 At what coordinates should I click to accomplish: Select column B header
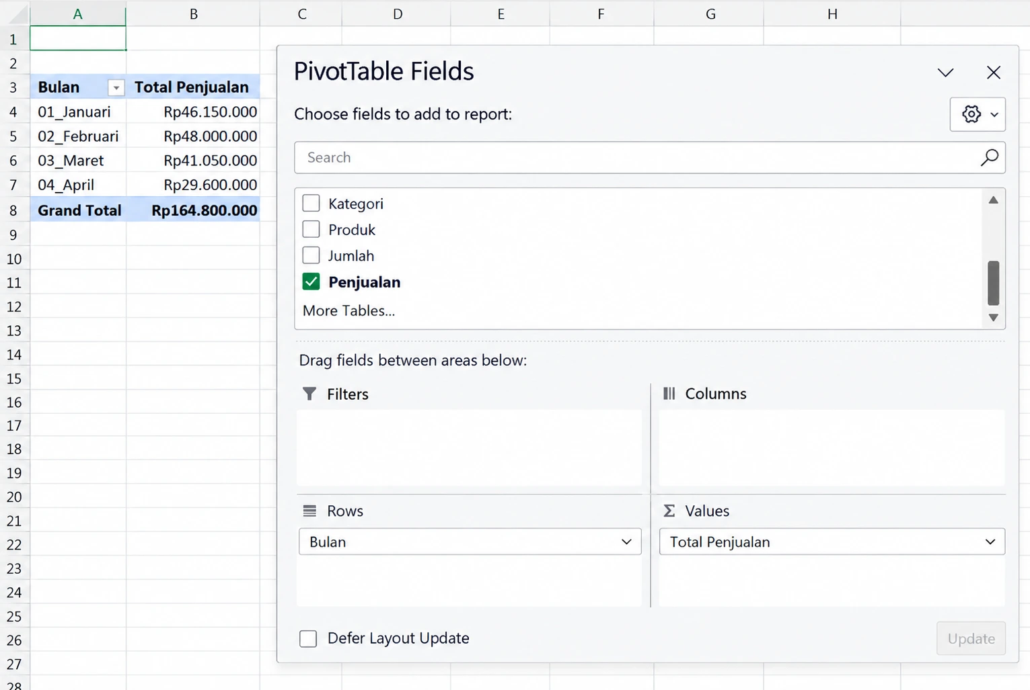click(x=193, y=13)
